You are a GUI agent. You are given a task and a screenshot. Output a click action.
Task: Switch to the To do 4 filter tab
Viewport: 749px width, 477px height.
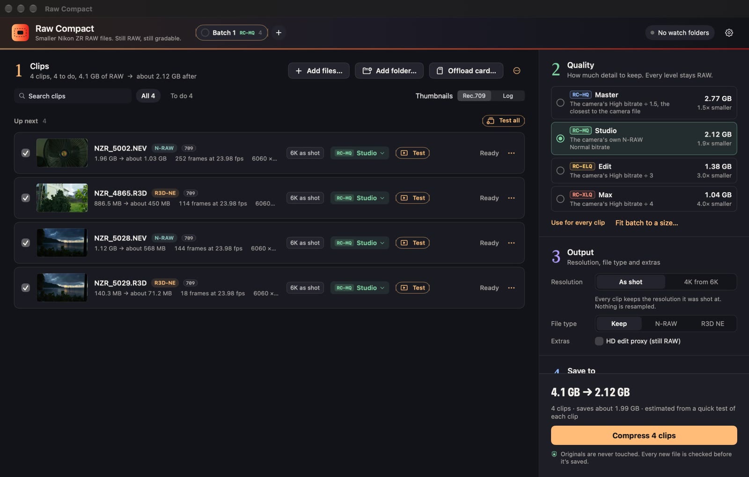pyautogui.click(x=182, y=96)
